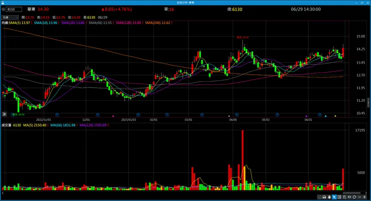Click the MA(66) 1831.98 volume legend
371x201 pixels.
pos(63,125)
